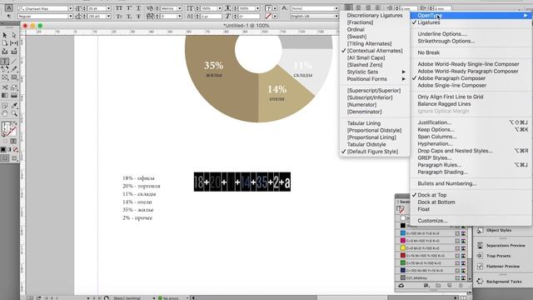Open language dropdown English: UK

[x=336, y=17]
